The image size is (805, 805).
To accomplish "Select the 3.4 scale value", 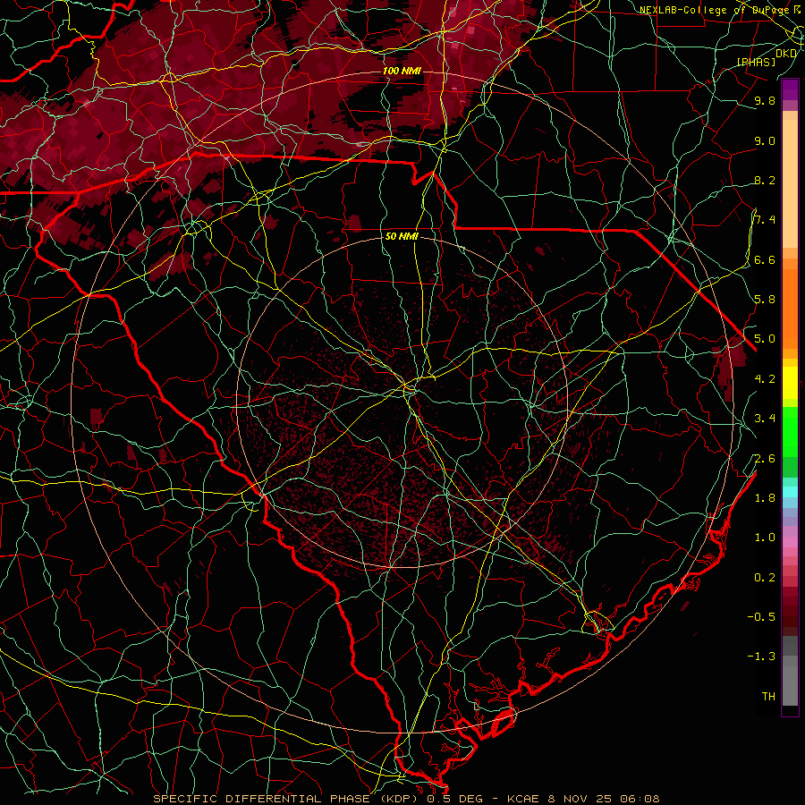I will click(x=765, y=418).
